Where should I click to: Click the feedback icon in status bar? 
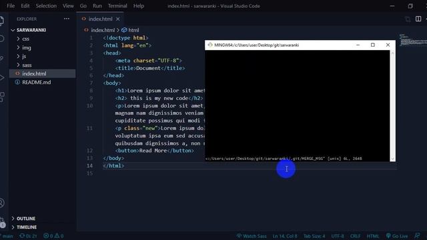417,236
